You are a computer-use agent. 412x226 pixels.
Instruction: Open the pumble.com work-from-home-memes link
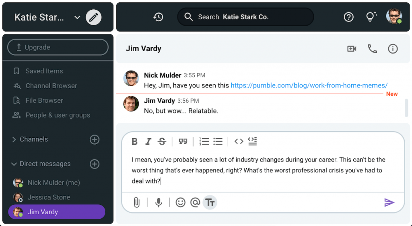[309, 85]
